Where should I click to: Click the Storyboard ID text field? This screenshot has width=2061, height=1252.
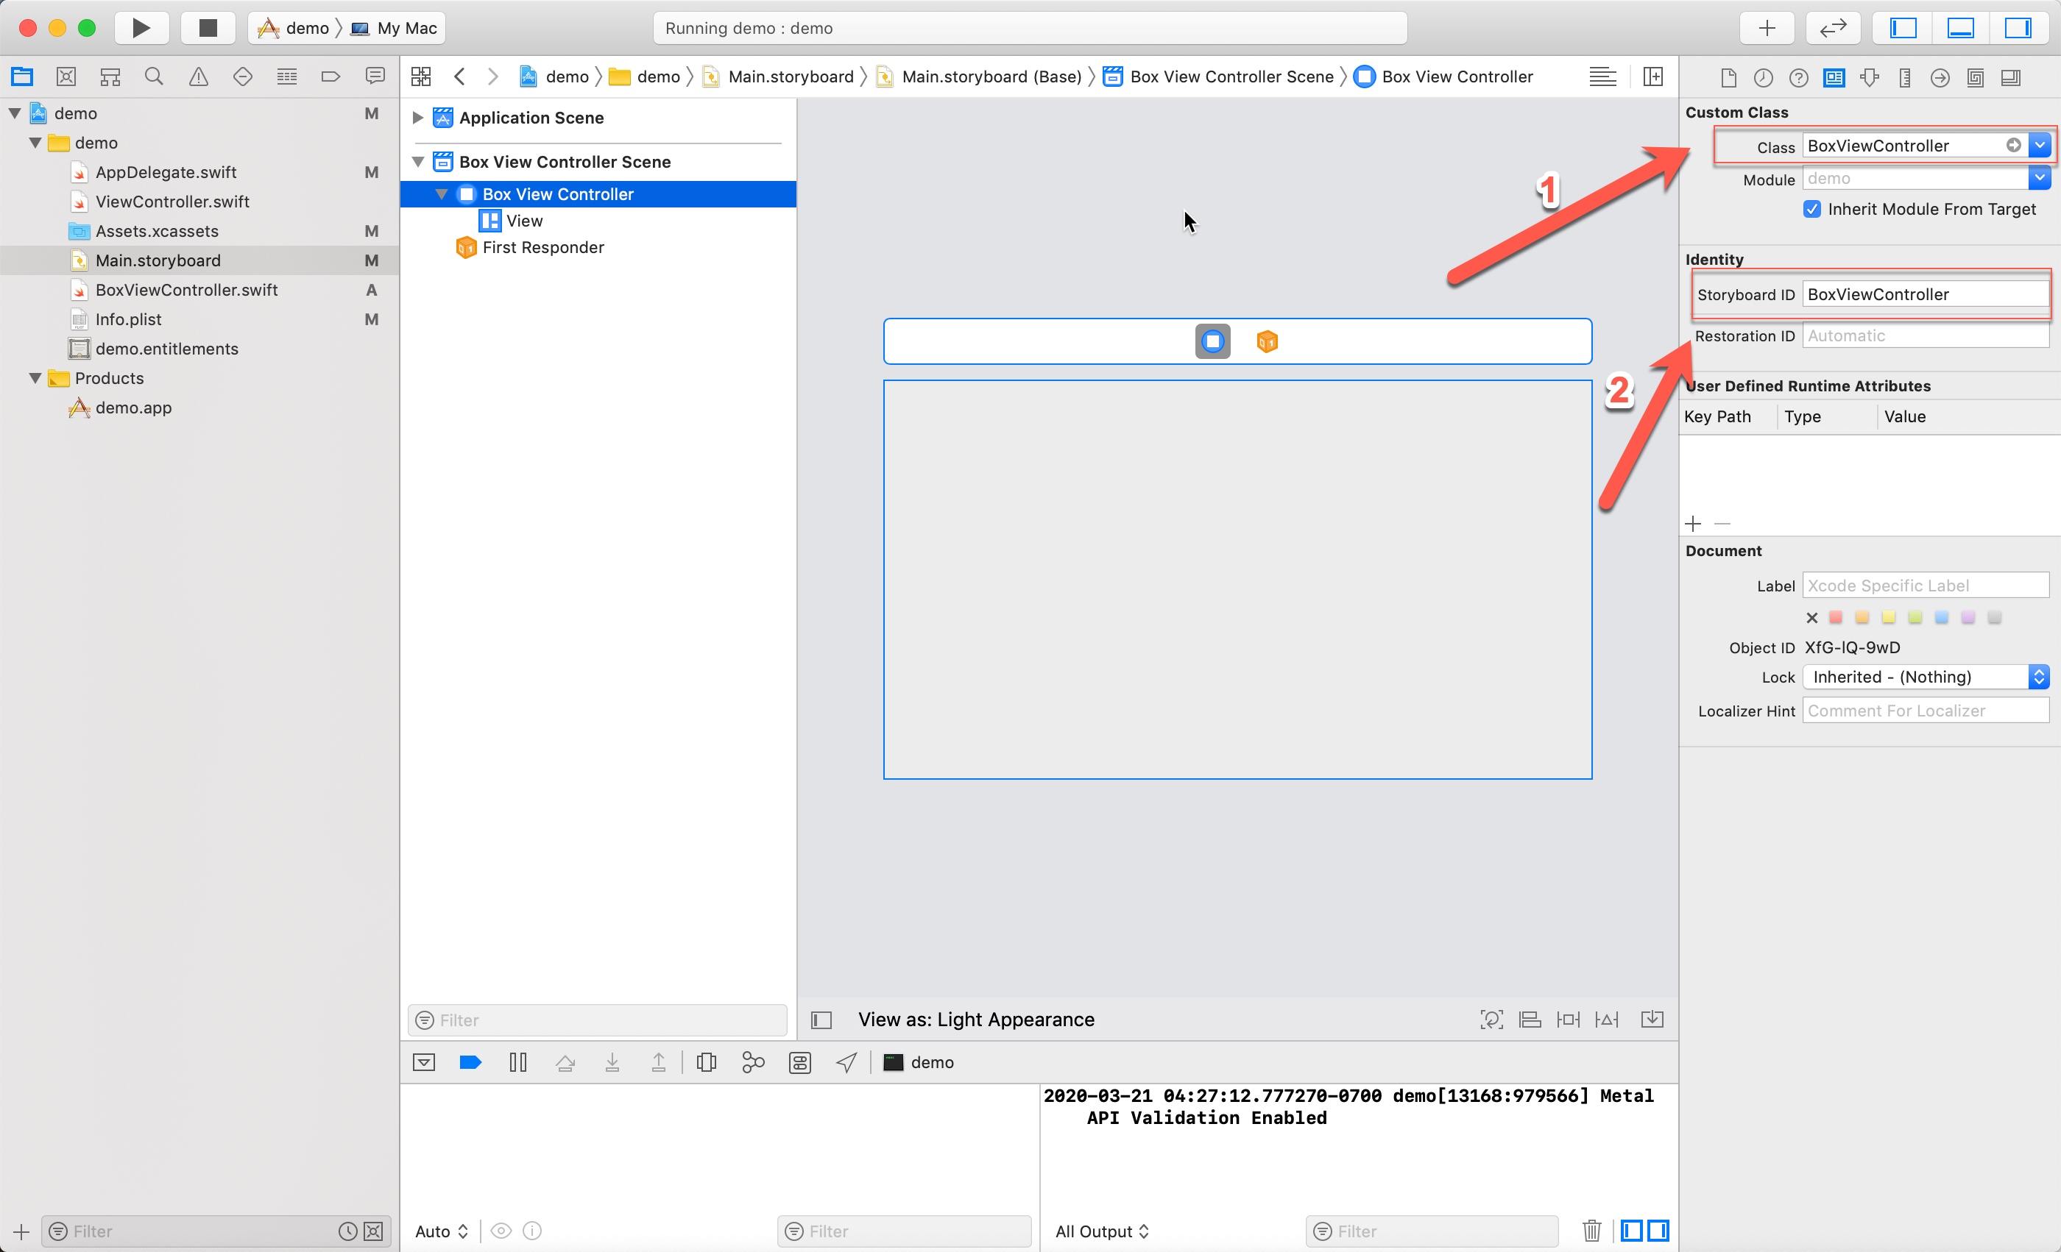(1924, 294)
